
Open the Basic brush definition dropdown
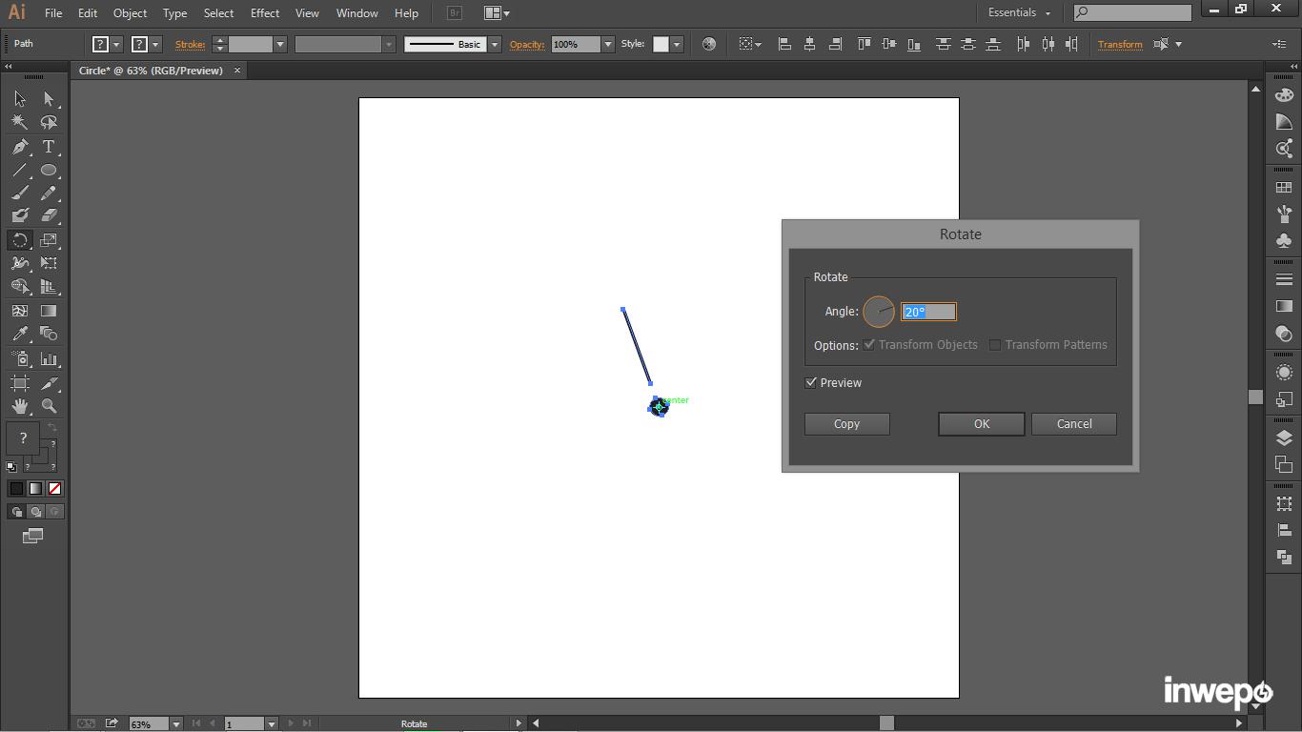coord(494,45)
